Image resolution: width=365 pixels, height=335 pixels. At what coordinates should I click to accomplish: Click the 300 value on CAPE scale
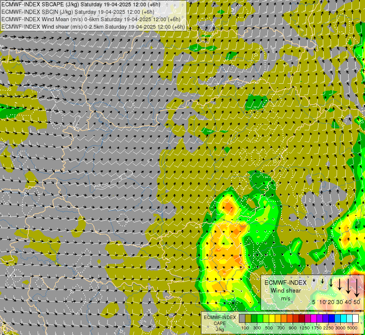pos(257,328)
